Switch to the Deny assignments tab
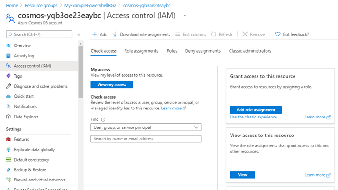 [203, 51]
